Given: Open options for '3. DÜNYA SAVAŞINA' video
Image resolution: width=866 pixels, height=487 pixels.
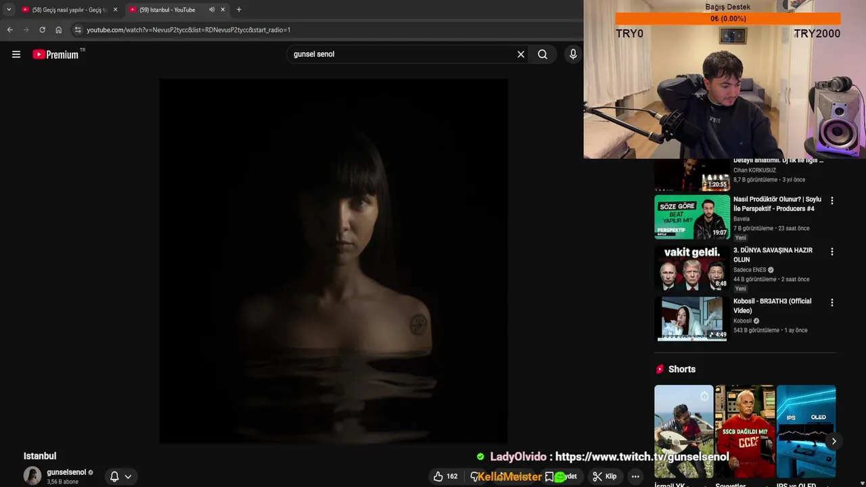Looking at the screenshot, I should pyautogui.click(x=832, y=252).
